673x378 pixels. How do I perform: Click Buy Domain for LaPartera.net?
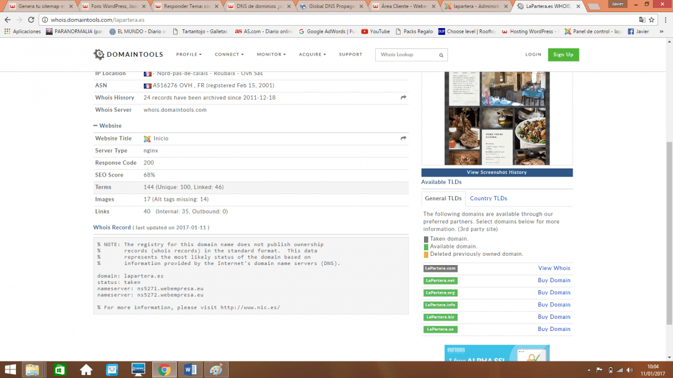pos(554,280)
